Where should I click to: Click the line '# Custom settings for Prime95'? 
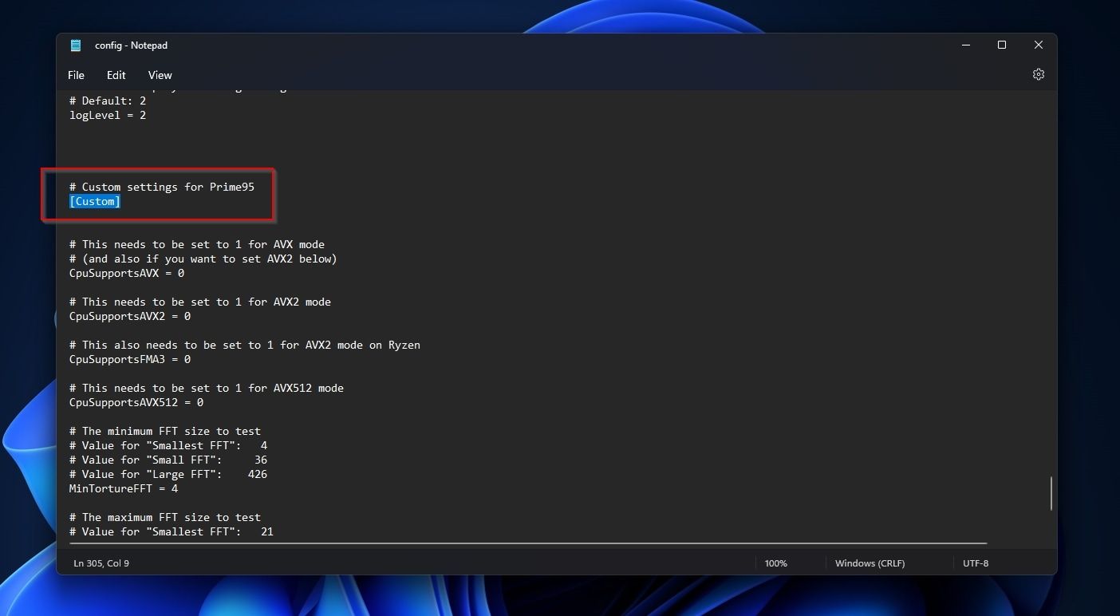tap(162, 187)
